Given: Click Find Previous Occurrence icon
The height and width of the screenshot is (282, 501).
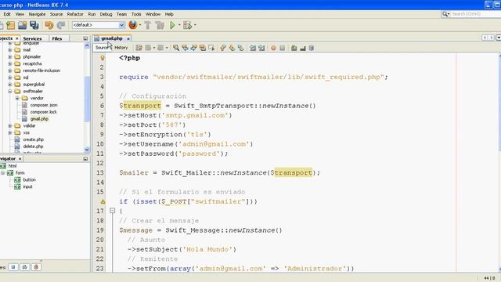Looking at the screenshot, I should [185, 48].
